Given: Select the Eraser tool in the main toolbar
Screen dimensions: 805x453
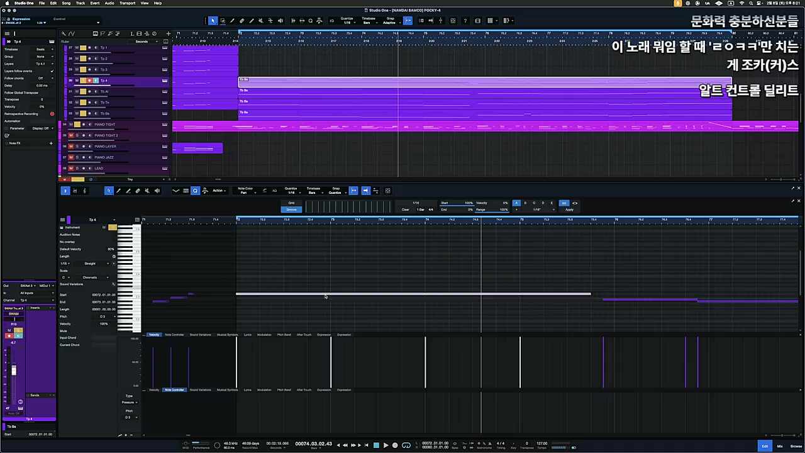Looking at the screenshot, I should (241, 21).
